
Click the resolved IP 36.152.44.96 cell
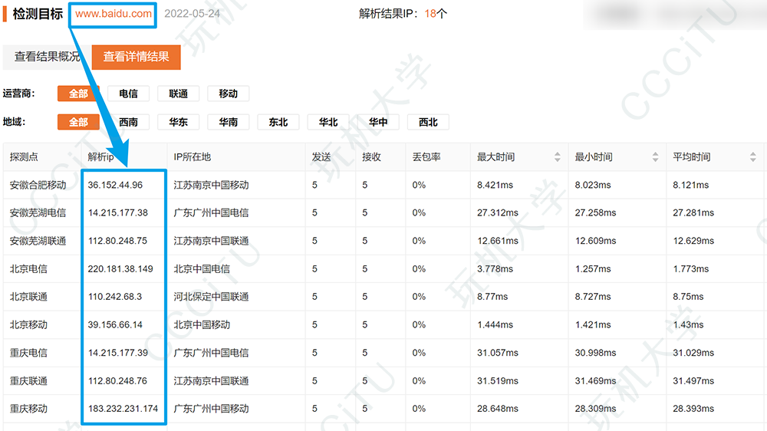pyautogui.click(x=115, y=185)
